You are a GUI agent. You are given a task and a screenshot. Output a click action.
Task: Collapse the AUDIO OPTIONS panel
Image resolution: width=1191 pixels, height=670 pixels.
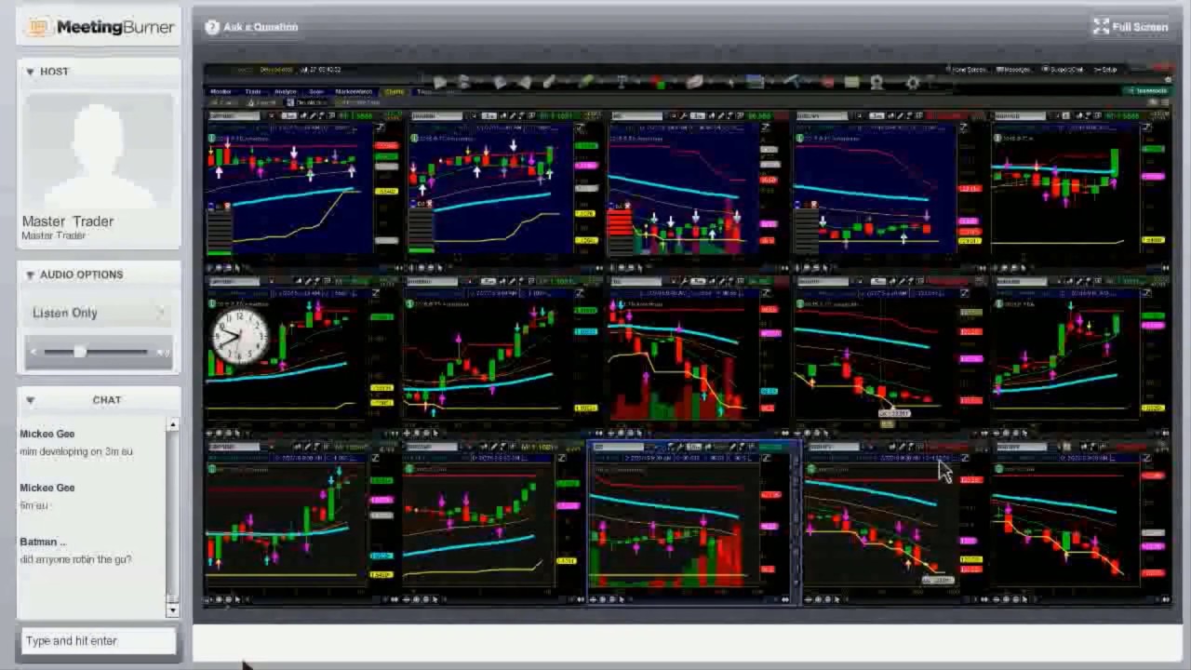click(30, 275)
